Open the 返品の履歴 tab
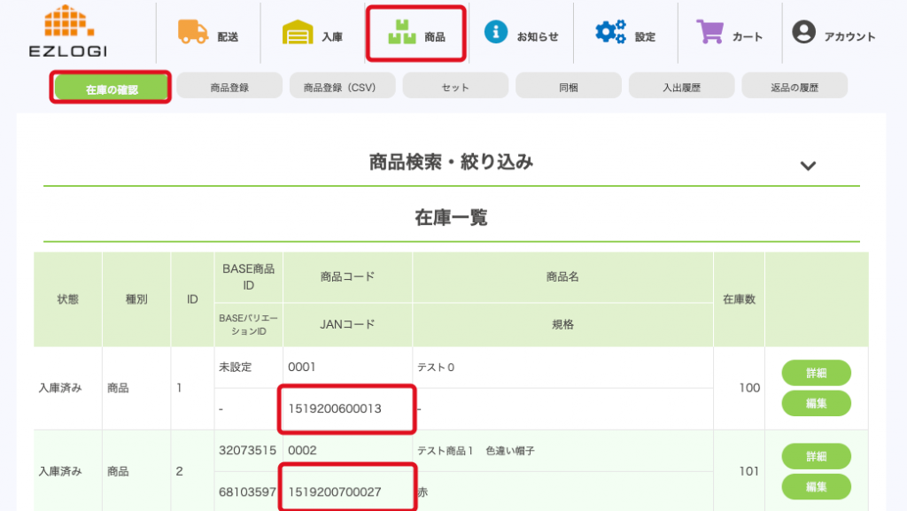Image resolution: width=907 pixels, height=511 pixels. [795, 87]
